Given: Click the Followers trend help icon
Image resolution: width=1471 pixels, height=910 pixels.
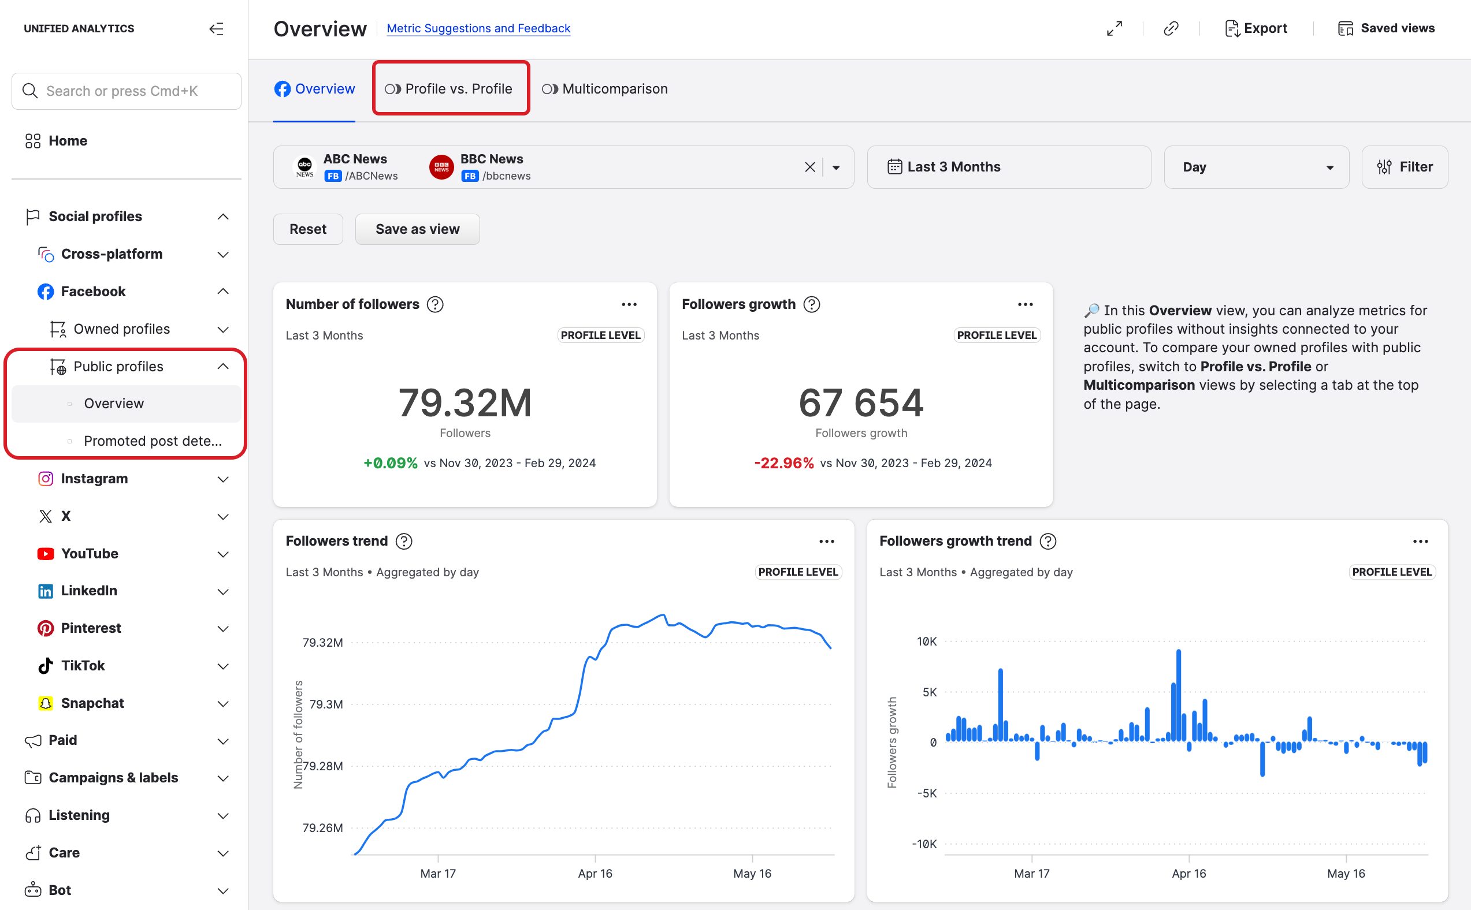Looking at the screenshot, I should pos(403,541).
